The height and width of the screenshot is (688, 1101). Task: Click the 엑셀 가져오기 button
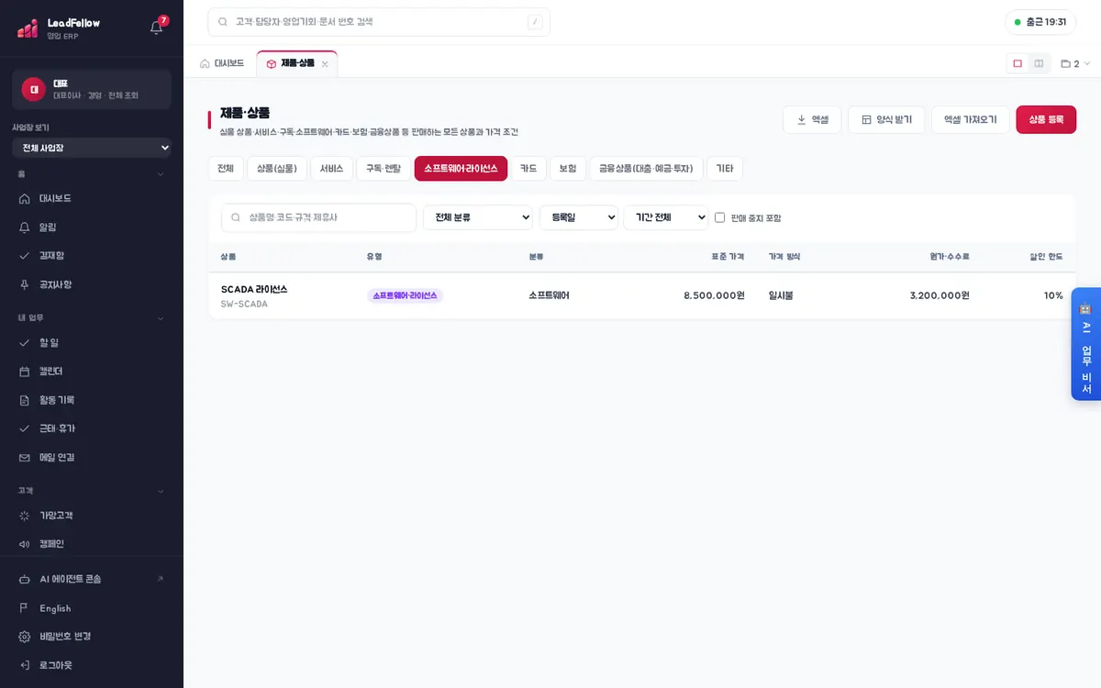[971, 119]
